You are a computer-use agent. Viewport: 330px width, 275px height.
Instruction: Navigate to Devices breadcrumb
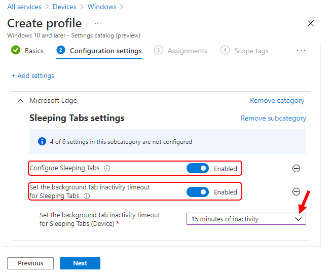[64, 7]
